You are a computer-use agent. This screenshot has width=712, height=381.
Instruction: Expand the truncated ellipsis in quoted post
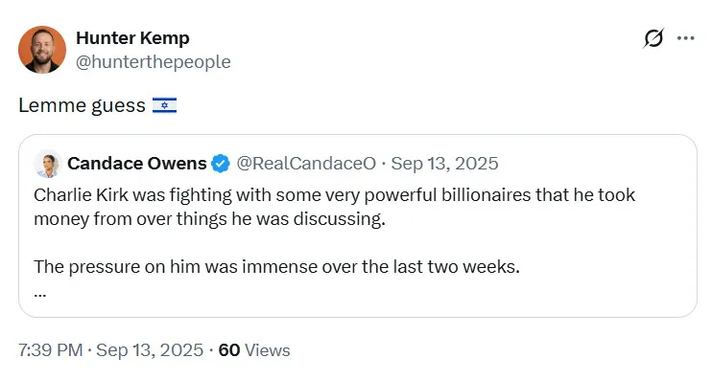click(x=40, y=295)
